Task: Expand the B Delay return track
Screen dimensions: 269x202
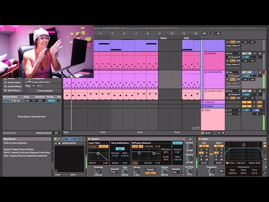Action: click(203, 106)
